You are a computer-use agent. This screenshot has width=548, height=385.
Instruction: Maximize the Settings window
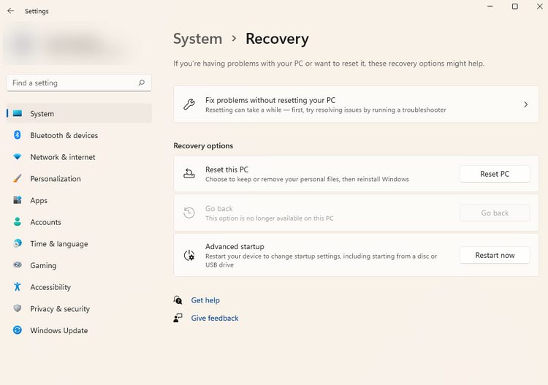(x=515, y=7)
